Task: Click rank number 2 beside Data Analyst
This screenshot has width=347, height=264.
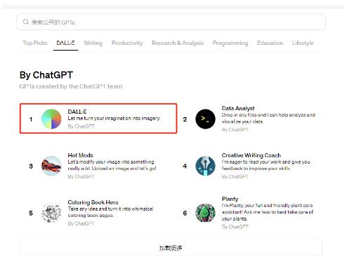Action: [185, 119]
